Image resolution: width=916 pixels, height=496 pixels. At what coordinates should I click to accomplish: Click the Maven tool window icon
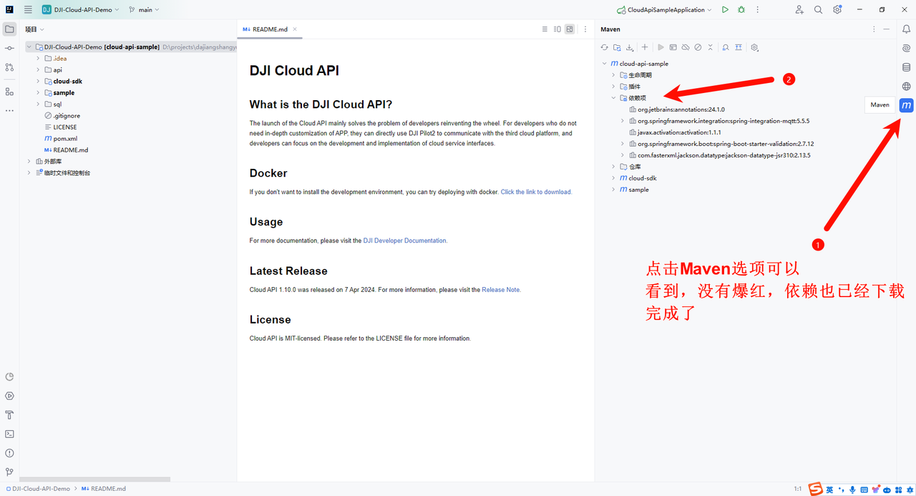pos(907,105)
